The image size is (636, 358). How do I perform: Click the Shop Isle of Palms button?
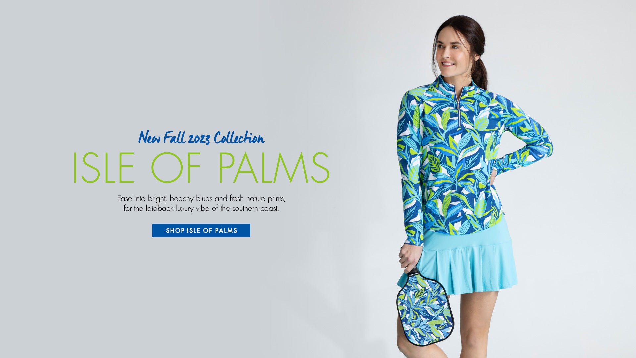pos(201,230)
